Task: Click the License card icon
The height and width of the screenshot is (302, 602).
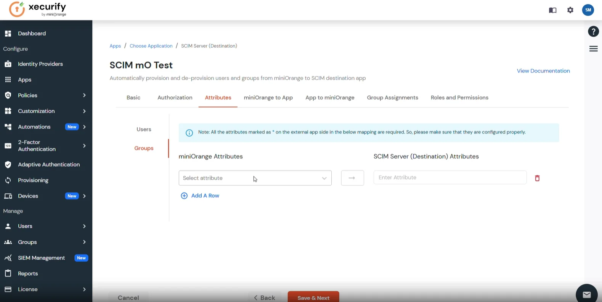Action: click(x=8, y=289)
